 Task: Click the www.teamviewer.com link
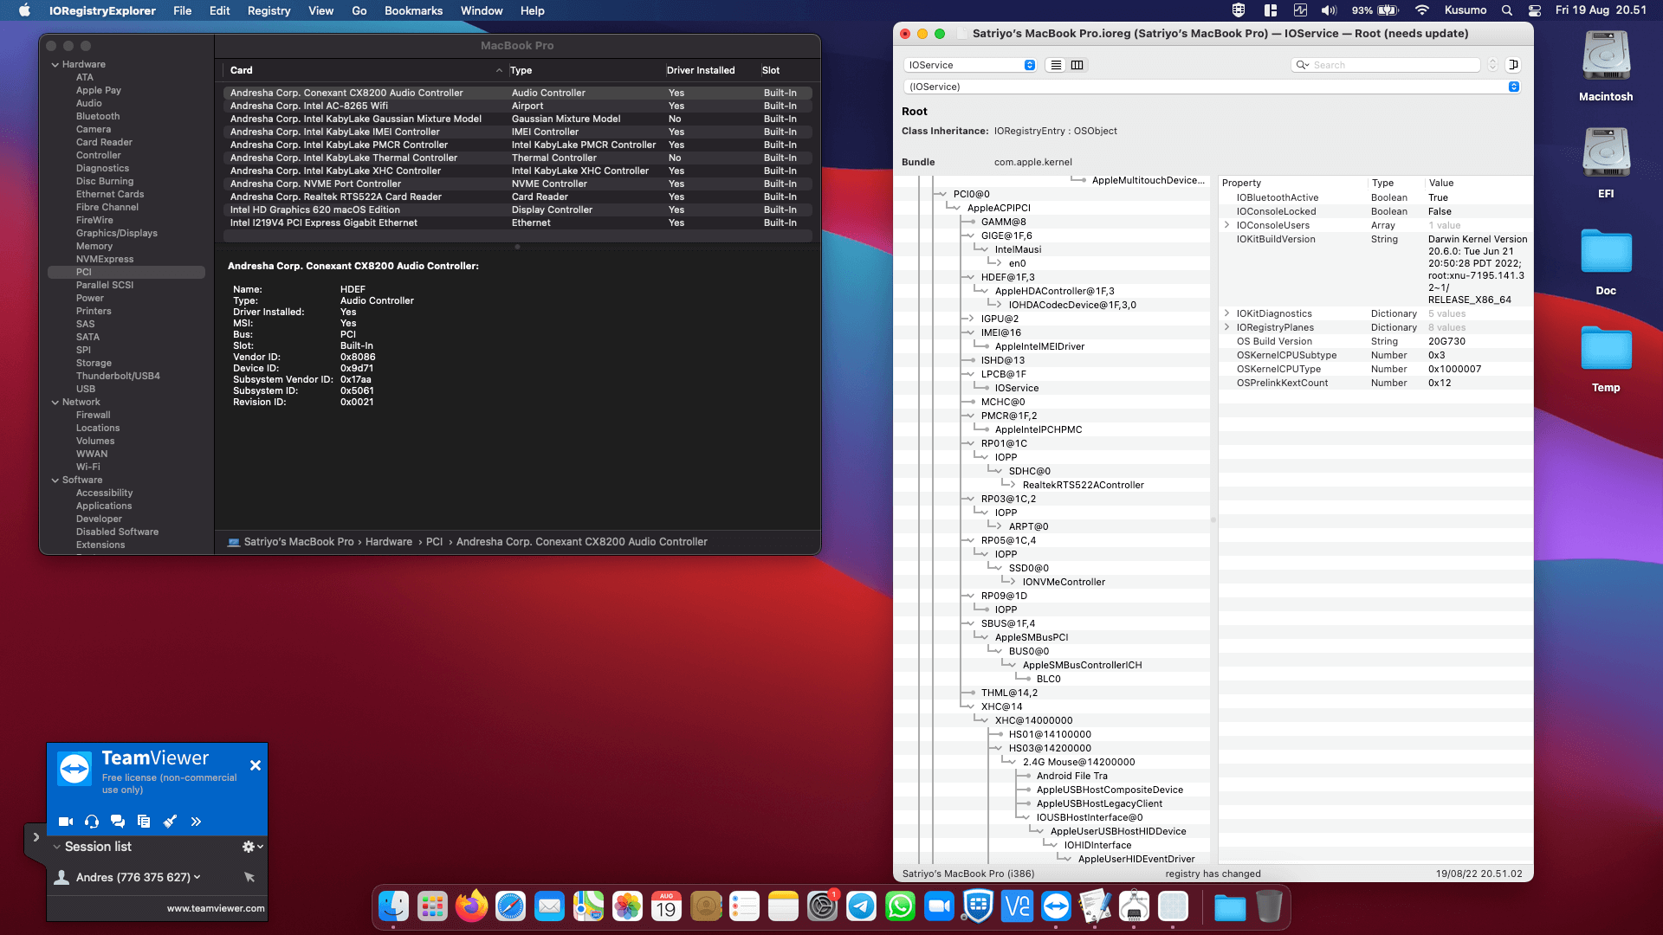pyautogui.click(x=216, y=908)
